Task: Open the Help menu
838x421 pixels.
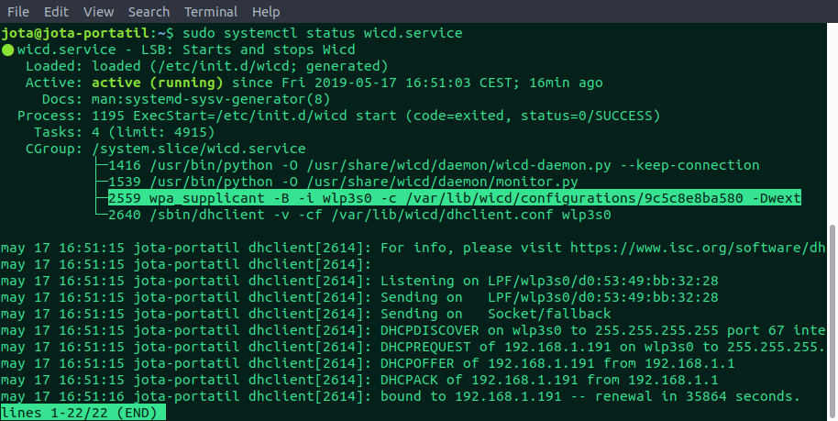Action: point(266,11)
